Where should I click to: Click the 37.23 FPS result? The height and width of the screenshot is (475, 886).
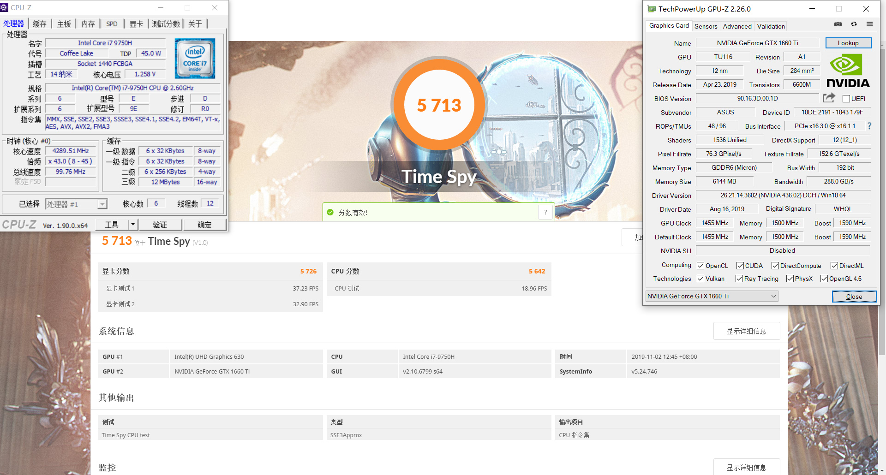(x=305, y=288)
